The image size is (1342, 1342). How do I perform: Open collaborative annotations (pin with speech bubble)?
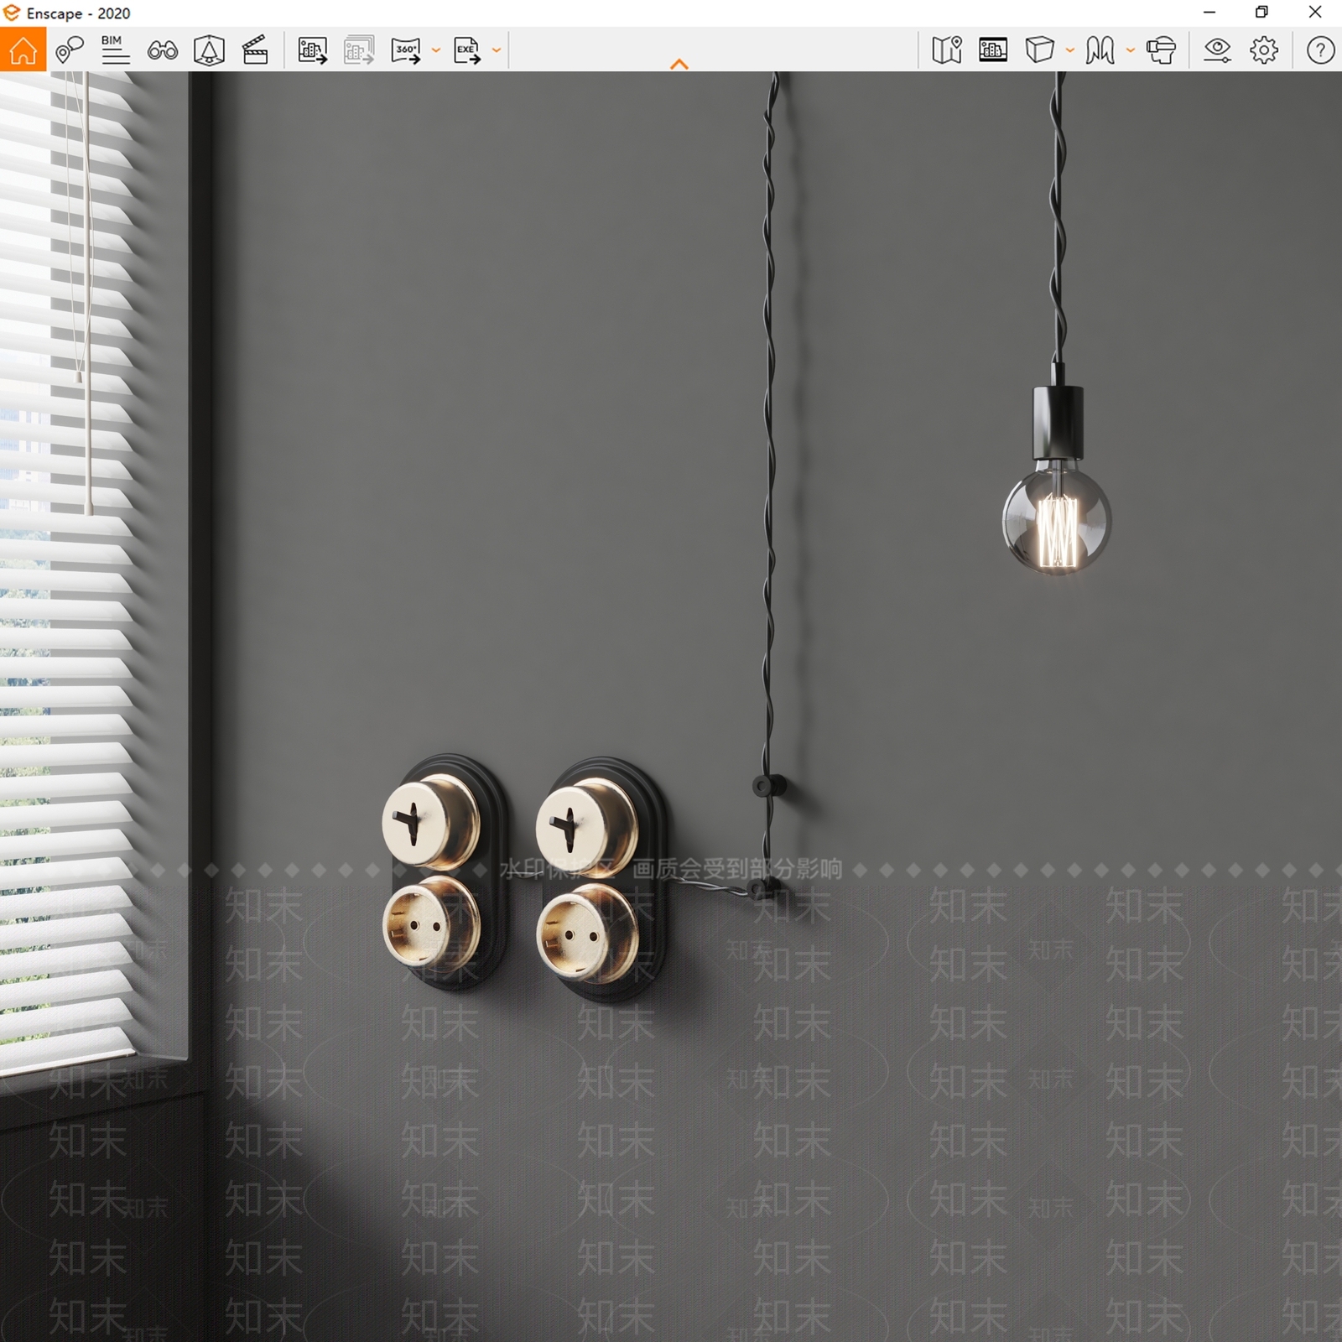tap(70, 50)
